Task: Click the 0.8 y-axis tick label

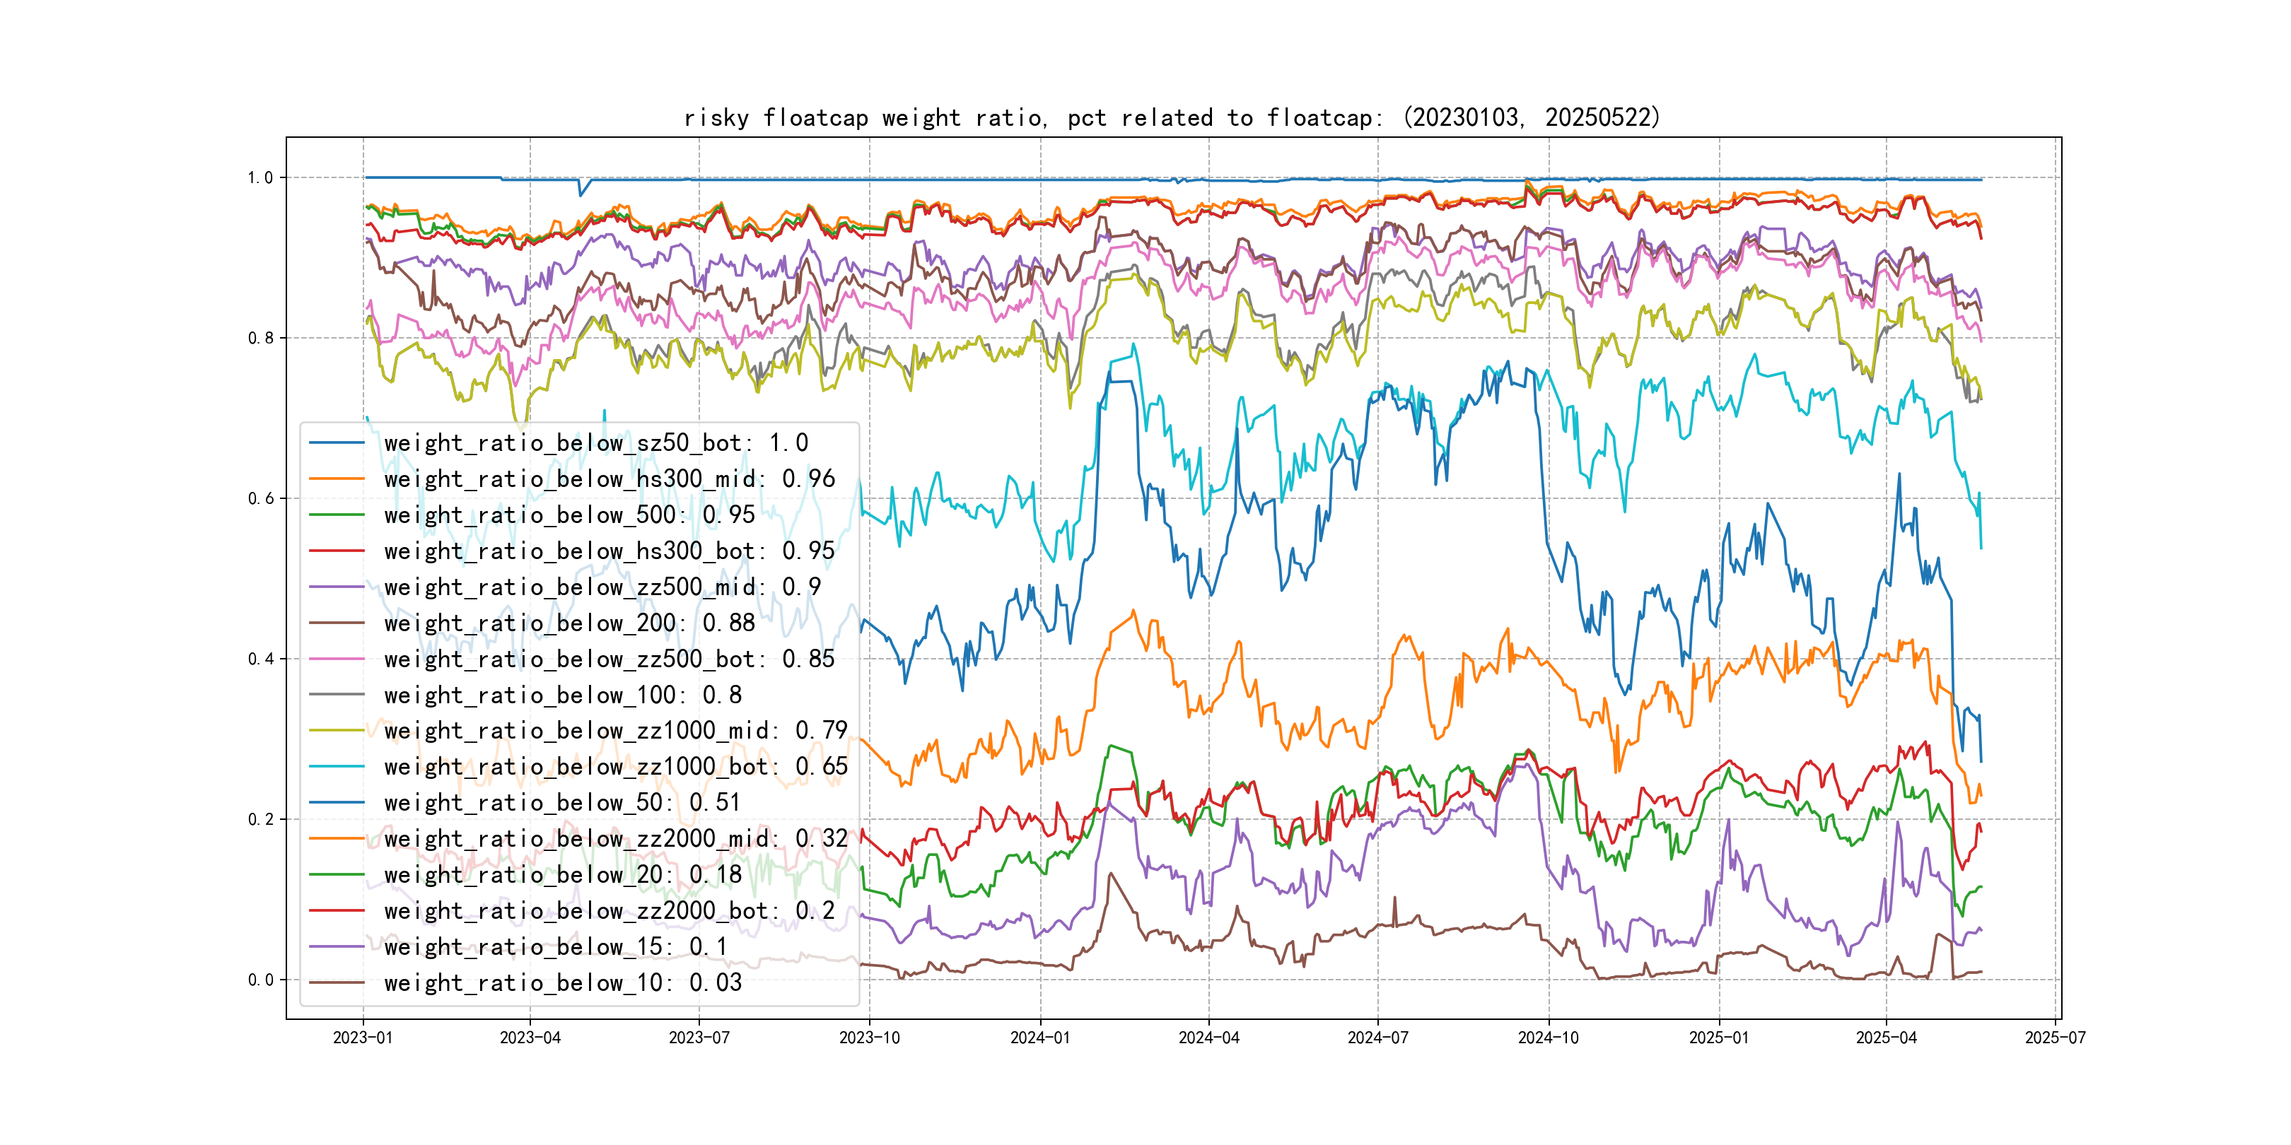Action: tap(260, 338)
